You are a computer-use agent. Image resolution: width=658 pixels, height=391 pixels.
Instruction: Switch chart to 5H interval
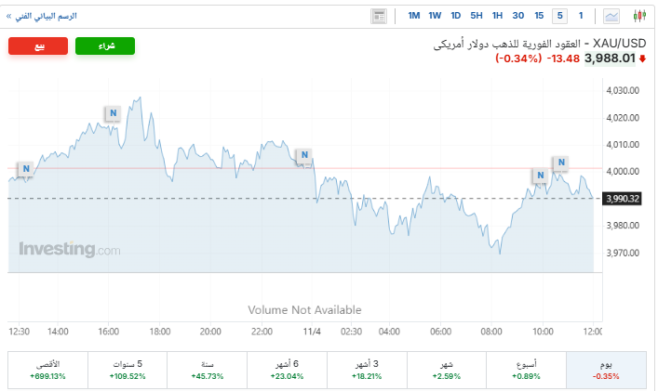click(477, 16)
